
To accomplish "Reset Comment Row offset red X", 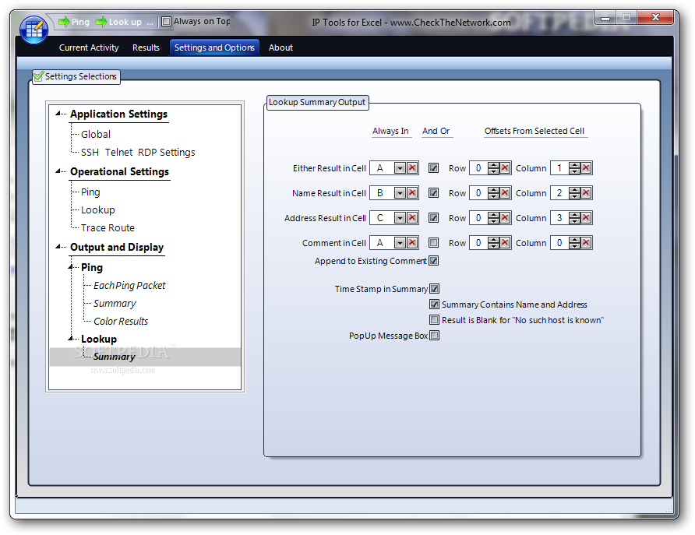I will 505,243.
